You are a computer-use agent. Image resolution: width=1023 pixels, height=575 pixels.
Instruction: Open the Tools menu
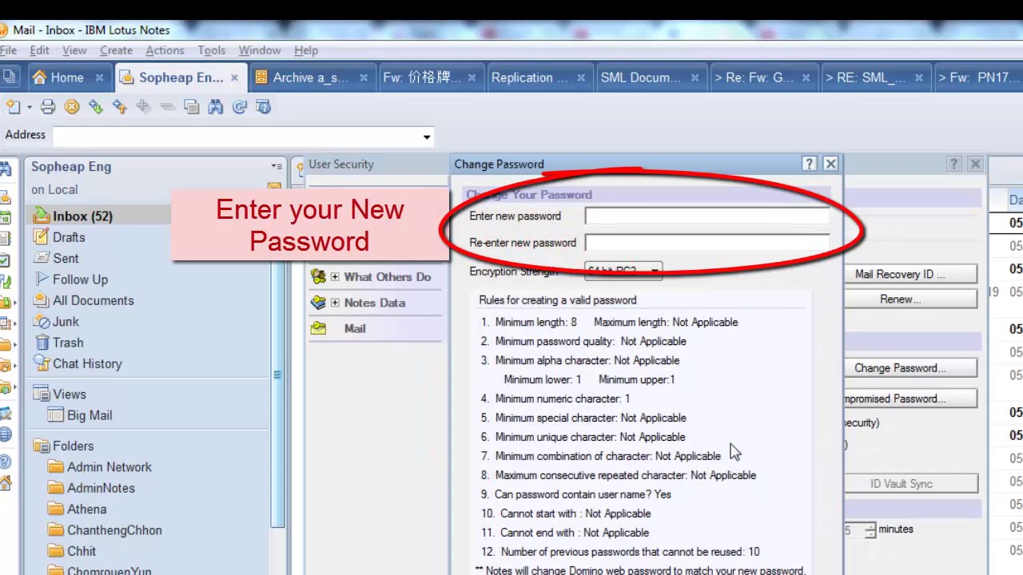point(212,50)
